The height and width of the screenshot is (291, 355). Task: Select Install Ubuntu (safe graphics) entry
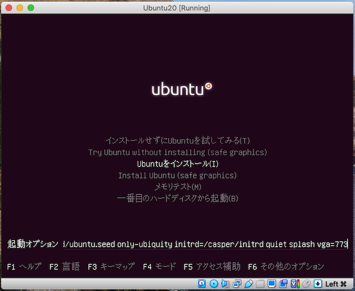tap(177, 175)
